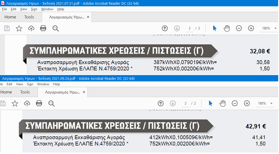Open Sign menu in 2021.09.24 window
The width and height of the screenshot is (279, 154).
[x=30, y=84]
